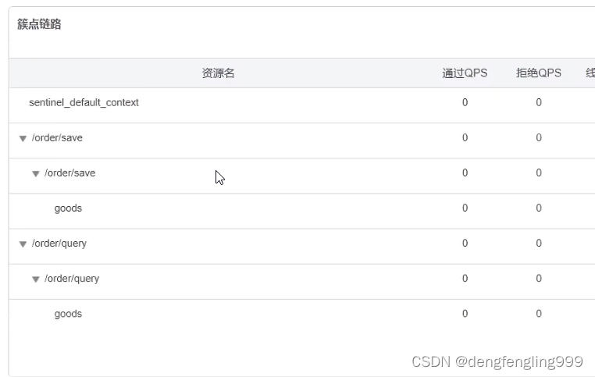Collapse the nested /order/query child triangle

35,279
